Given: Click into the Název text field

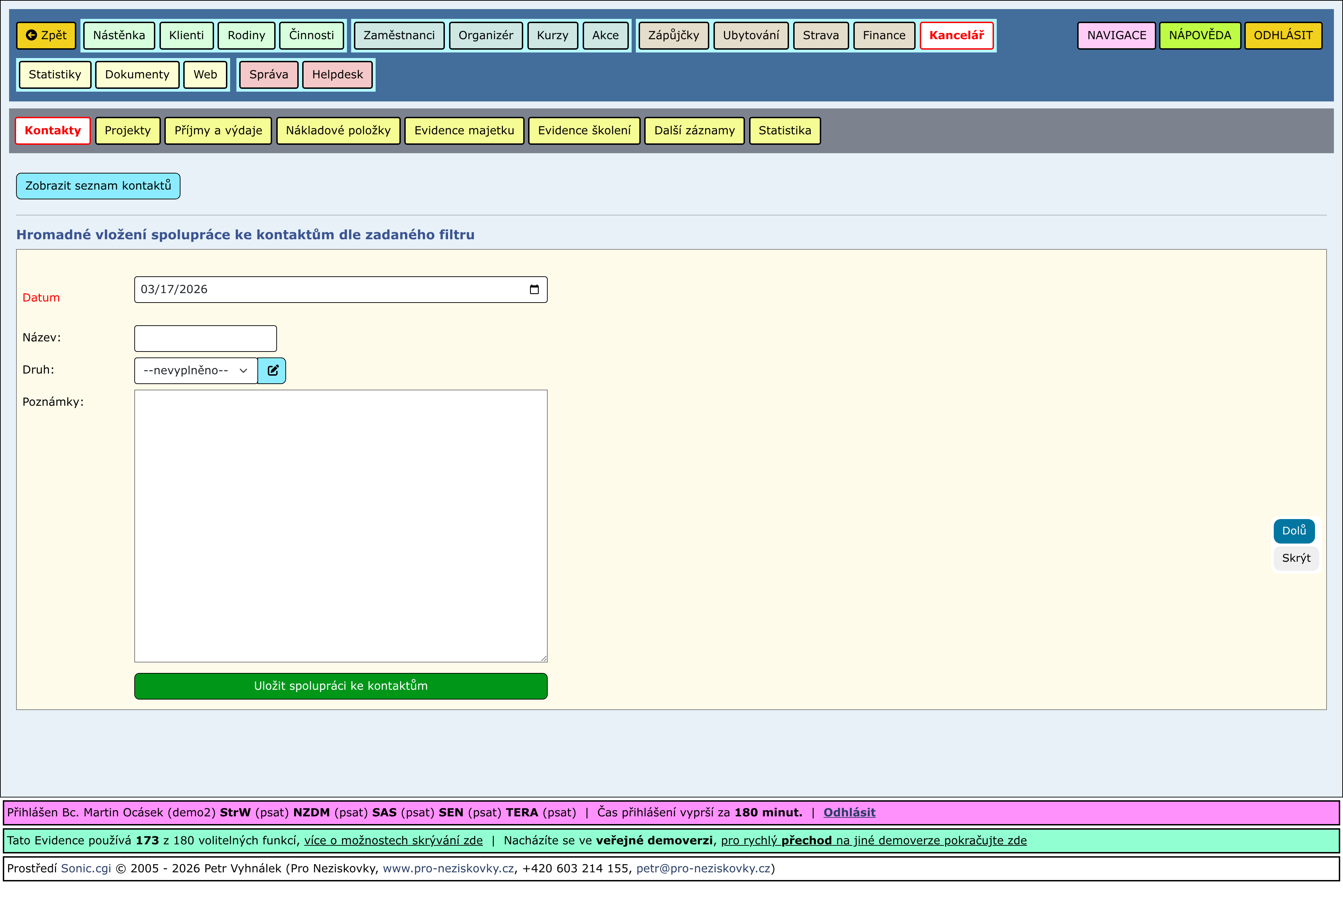Looking at the screenshot, I should (x=205, y=339).
